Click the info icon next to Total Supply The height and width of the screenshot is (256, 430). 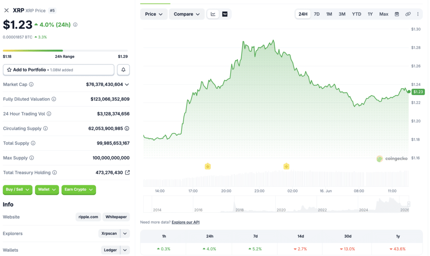coord(33,143)
